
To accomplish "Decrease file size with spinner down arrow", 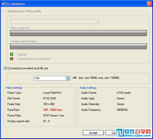I will click(x=68, y=79).
